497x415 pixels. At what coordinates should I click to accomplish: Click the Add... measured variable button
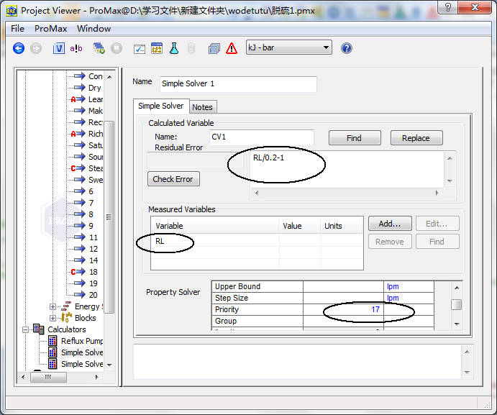390,224
